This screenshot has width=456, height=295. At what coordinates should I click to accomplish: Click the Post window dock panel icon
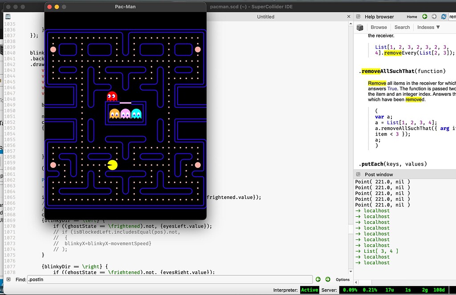click(x=358, y=174)
